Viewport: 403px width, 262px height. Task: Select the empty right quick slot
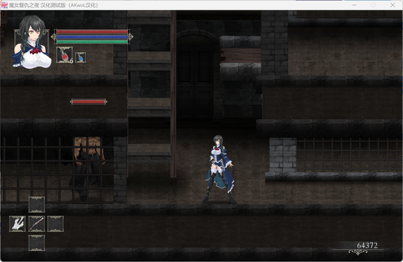pos(56,224)
